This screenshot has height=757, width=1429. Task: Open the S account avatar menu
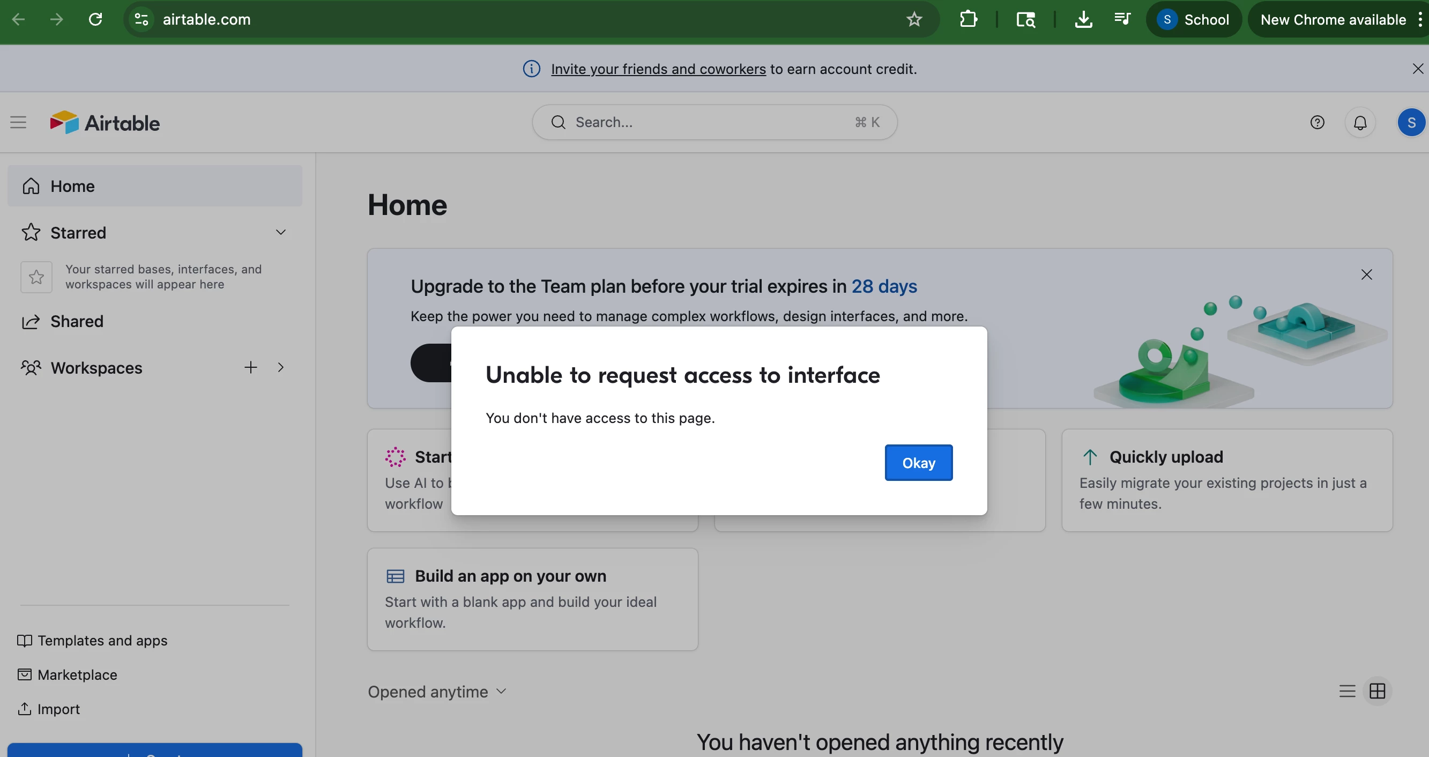(1411, 123)
